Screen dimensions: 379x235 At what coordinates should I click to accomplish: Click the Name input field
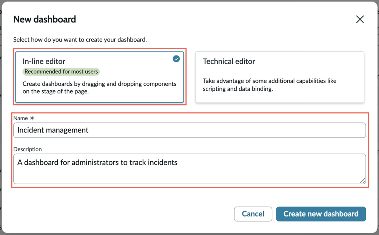[189, 130]
